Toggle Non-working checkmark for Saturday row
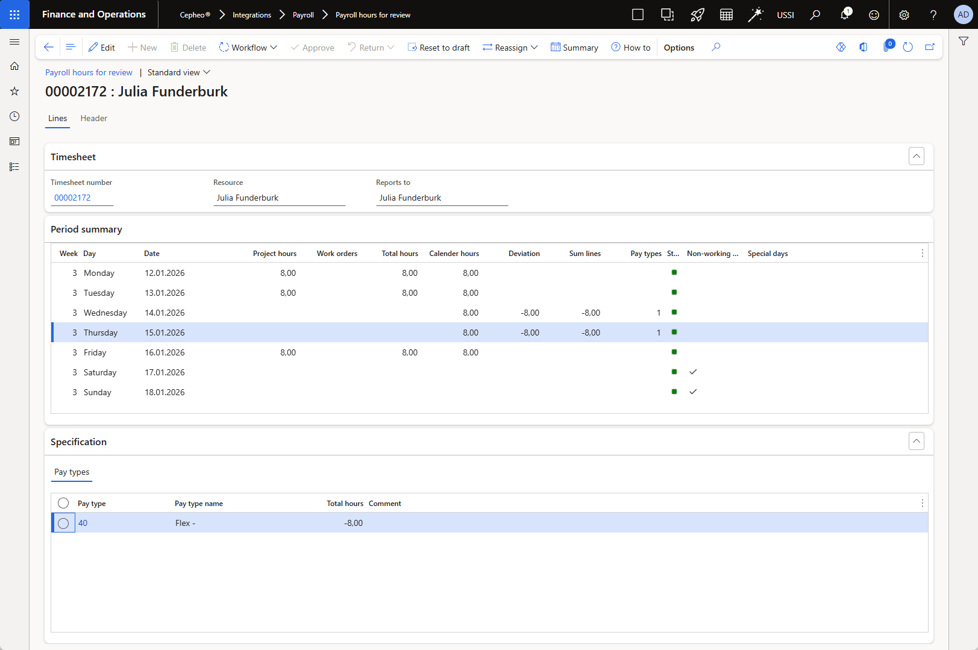 693,372
